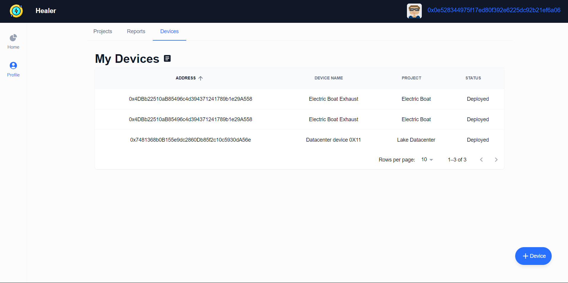Switch to the Reports tab
Screen dimensions: 568x283
[136, 31]
